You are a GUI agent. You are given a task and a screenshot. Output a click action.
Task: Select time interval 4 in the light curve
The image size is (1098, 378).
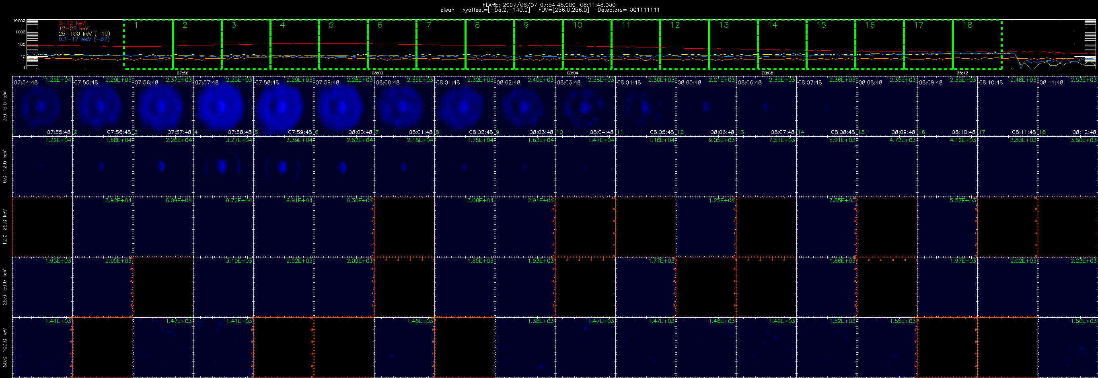click(x=295, y=44)
